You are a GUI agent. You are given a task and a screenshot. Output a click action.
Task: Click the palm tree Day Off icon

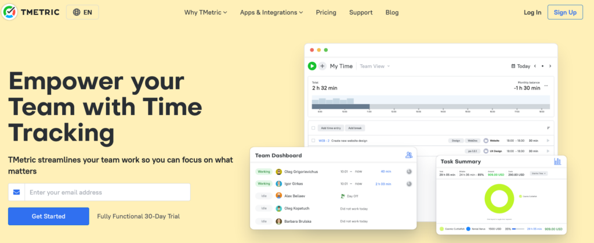click(x=343, y=196)
